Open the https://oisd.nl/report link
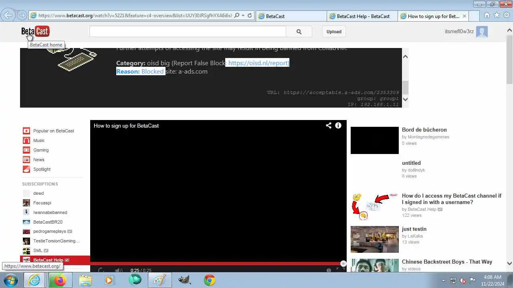513x288 pixels. pyautogui.click(x=258, y=63)
